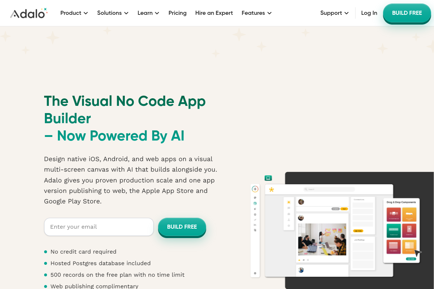Expand the Learn dropdown

coord(148,13)
